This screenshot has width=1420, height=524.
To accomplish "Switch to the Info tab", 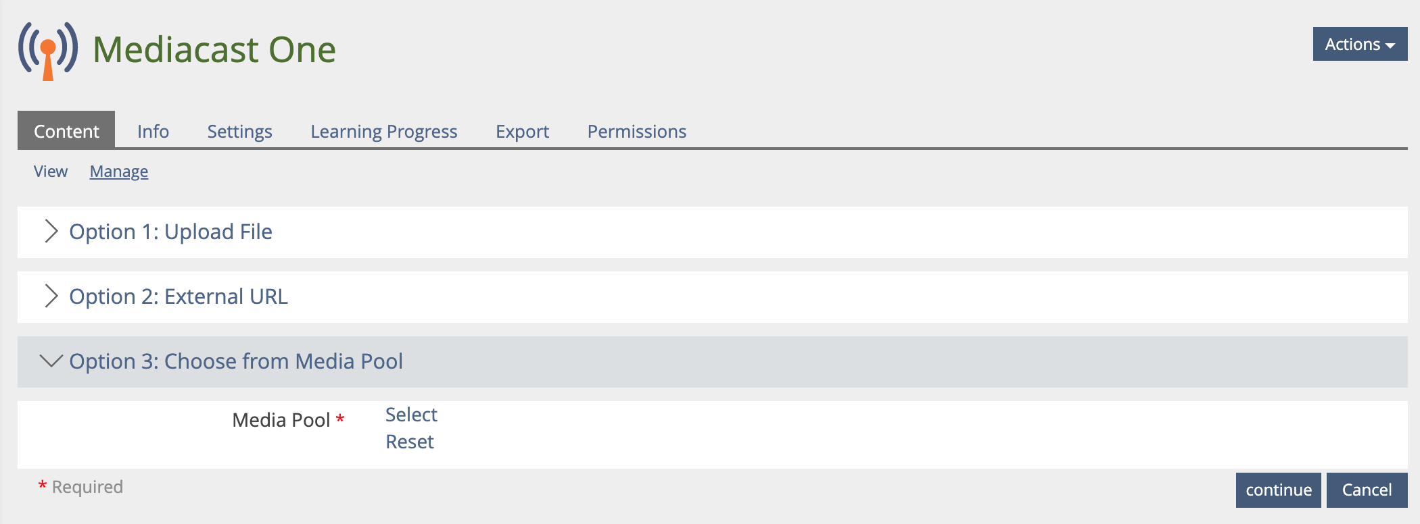I will (x=153, y=131).
